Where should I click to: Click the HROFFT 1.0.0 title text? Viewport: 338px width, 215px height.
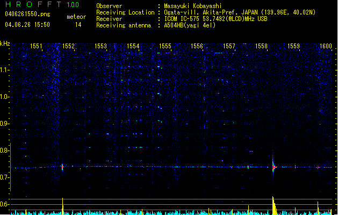point(42,4)
